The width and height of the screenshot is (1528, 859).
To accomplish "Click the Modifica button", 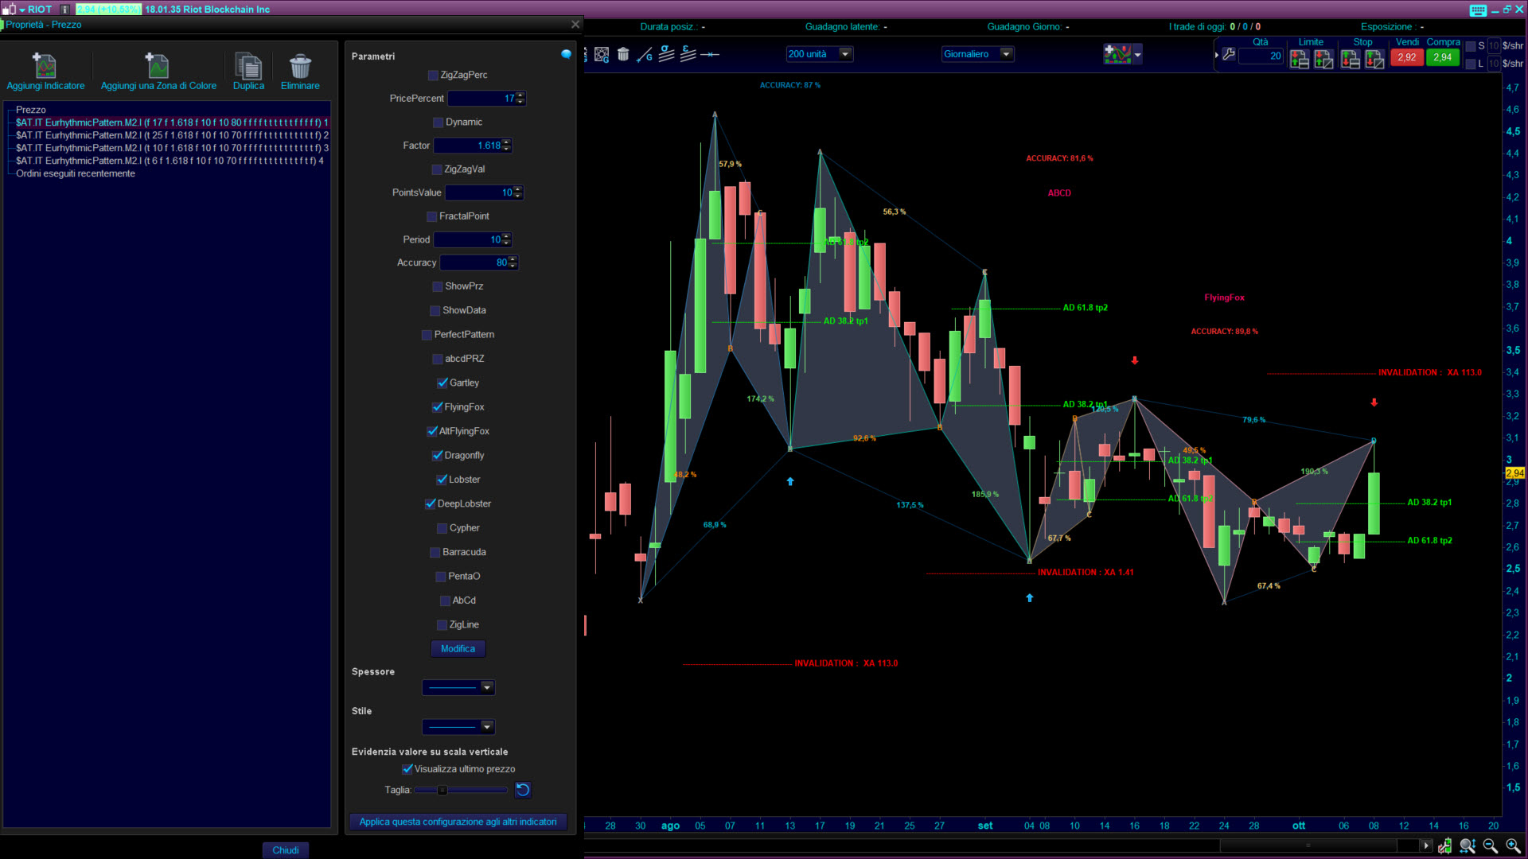I will 458,649.
